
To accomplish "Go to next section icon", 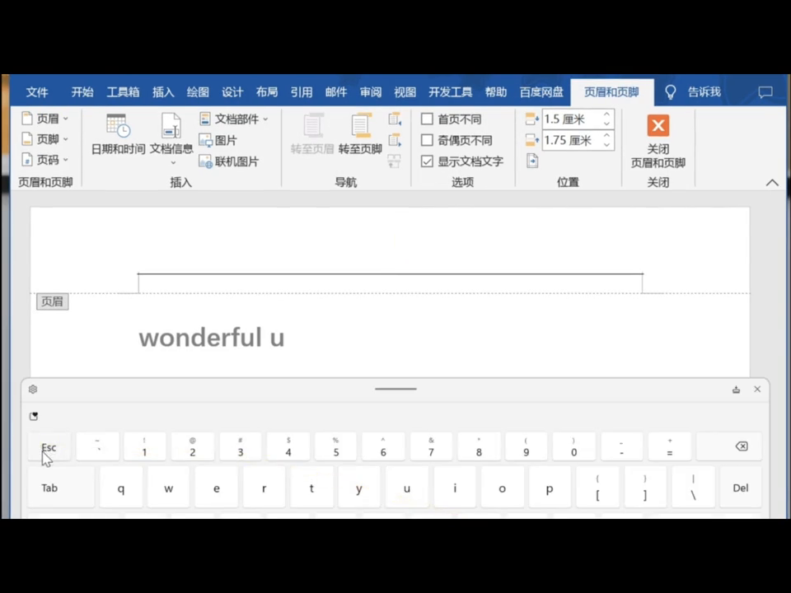I will tap(395, 140).
